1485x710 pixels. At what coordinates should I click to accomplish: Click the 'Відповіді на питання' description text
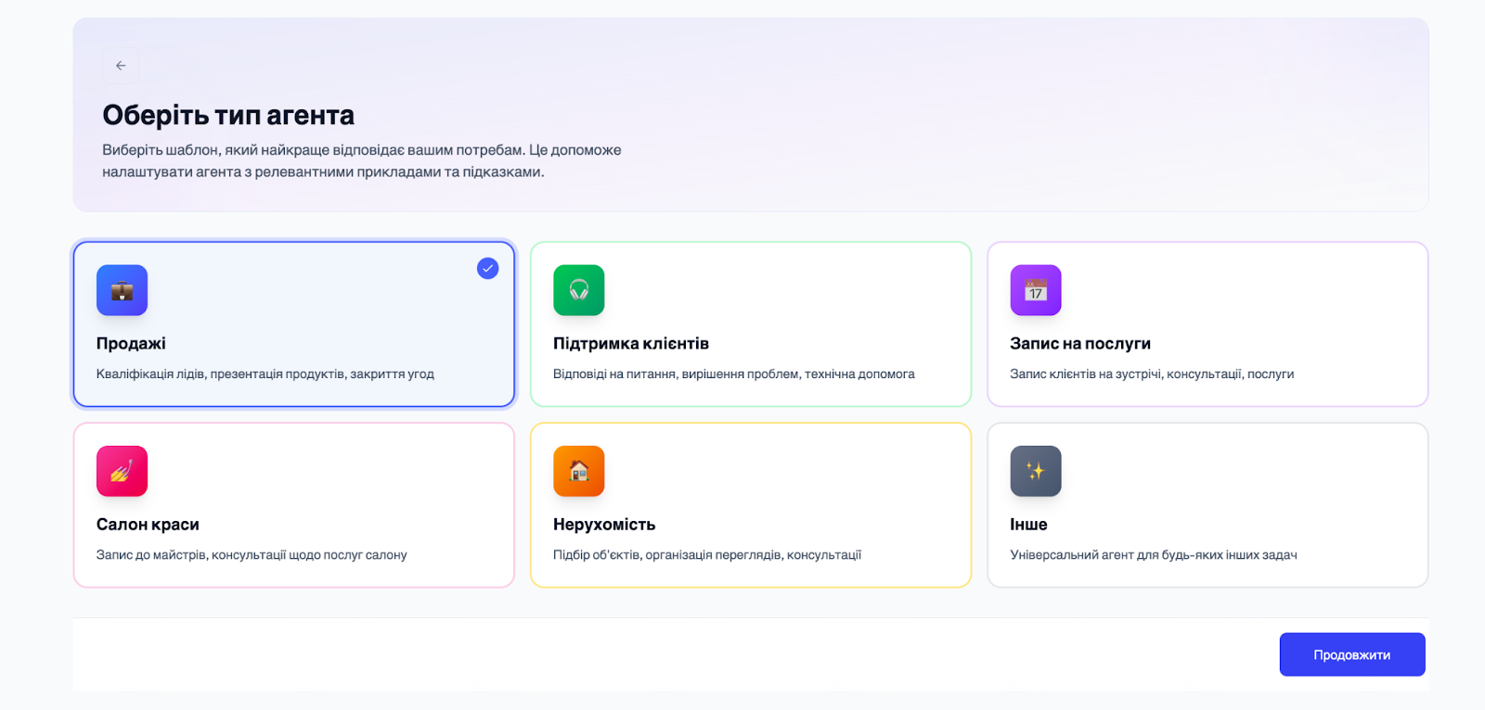click(x=733, y=374)
